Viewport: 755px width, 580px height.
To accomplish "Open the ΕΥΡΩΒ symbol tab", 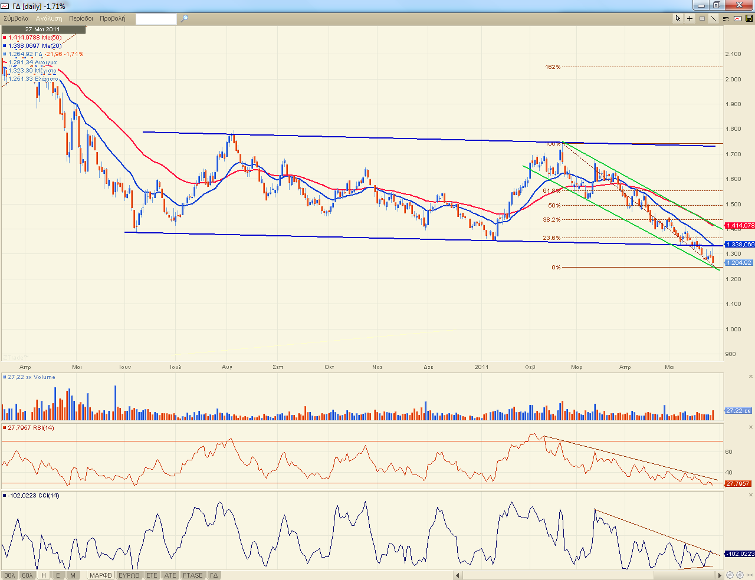I will pyautogui.click(x=129, y=575).
